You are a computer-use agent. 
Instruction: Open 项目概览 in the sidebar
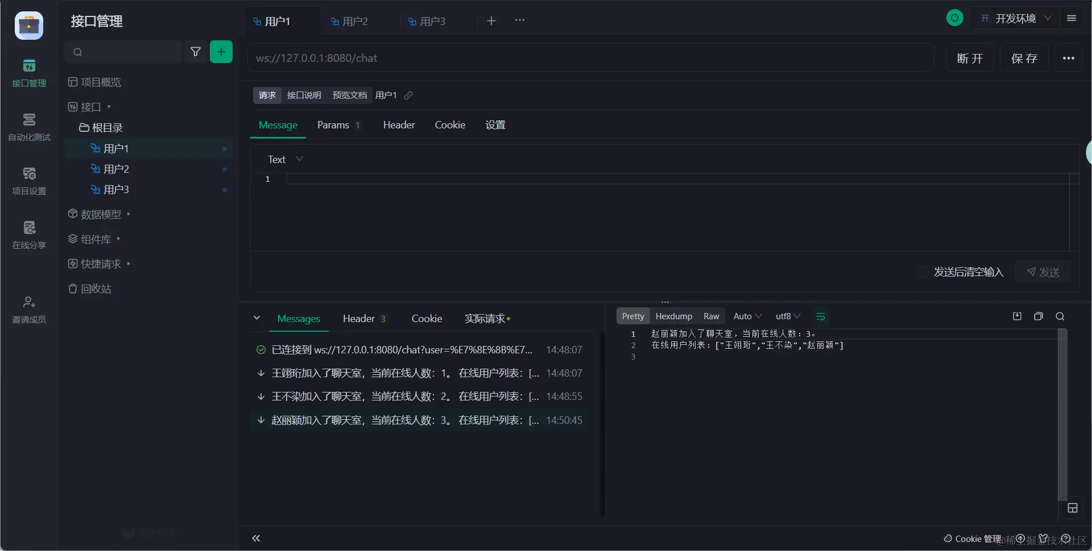pos(94,82)
